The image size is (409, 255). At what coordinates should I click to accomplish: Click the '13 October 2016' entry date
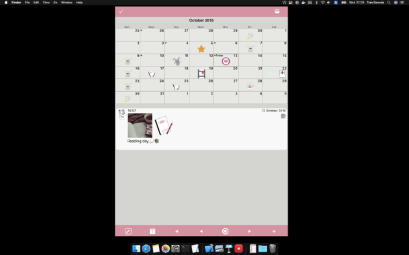[273, 111]
